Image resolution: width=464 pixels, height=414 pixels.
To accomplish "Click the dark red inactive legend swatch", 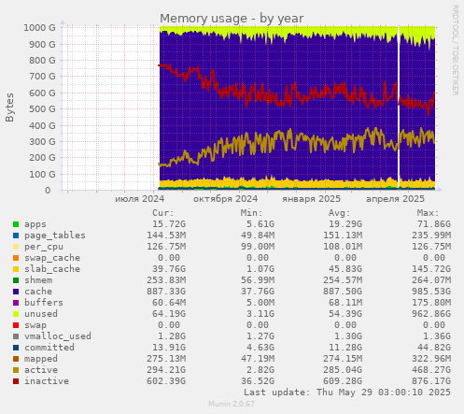I will [16, 381].
